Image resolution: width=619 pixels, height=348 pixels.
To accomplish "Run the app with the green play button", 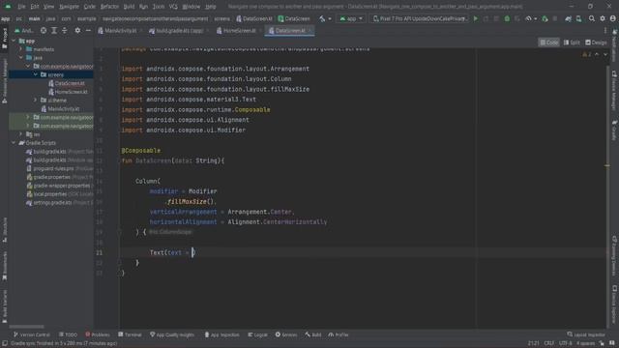I will tap(476, 18).
